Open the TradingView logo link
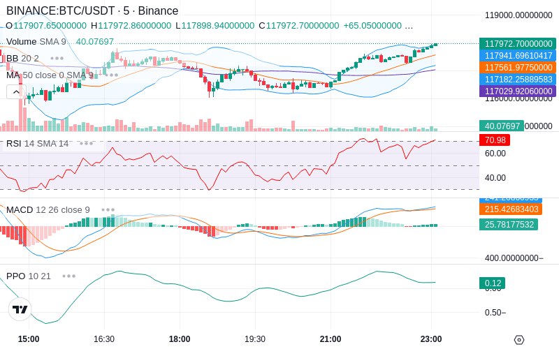 click(20, 309)
